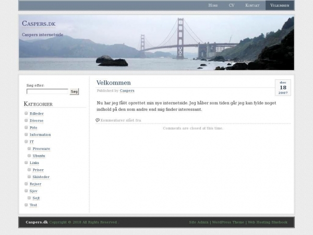Click the plus icon beside Information
This screenshot has width=313, height=235.
26,135
